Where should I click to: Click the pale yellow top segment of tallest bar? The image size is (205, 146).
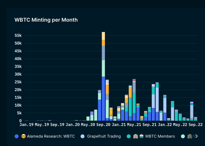point(103,36)
